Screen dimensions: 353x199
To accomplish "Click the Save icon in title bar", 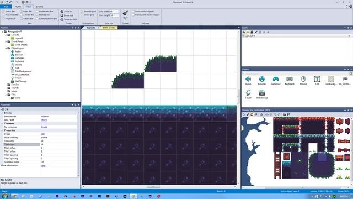I will point(7,2).
